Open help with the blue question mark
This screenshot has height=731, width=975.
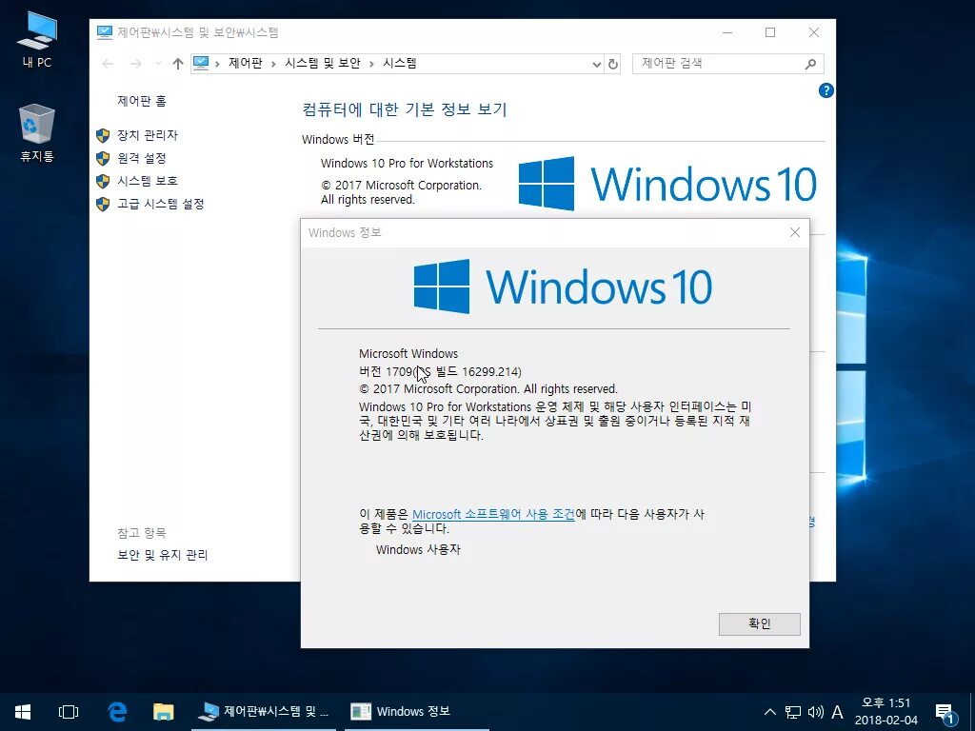point(826,90)
